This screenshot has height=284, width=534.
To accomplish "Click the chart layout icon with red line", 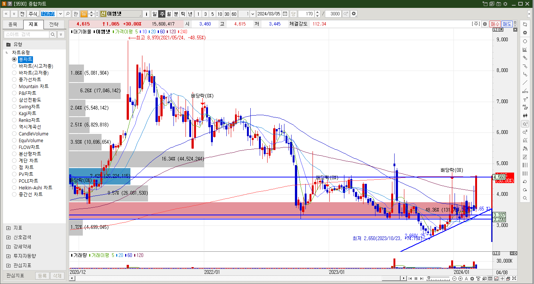I will click(497, 279).
